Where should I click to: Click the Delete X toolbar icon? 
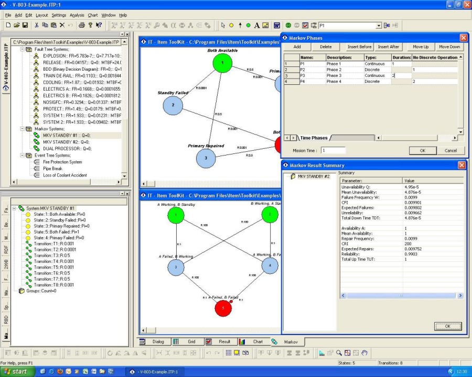click(62, 25)
